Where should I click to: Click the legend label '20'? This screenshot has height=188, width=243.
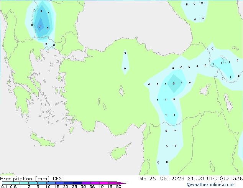[66, 186]
